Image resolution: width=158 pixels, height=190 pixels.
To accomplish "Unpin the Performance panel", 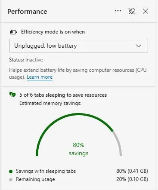I will tap(132, 11).
